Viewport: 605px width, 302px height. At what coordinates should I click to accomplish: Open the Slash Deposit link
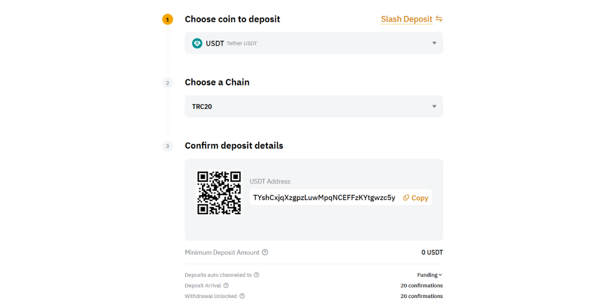[x=406, y=19]
